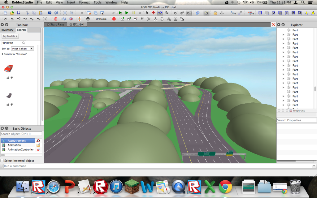The image size is (317, 198).
Task: Click the Basic Objects horizontal scrollbar
Action: [x=3, y=155]
